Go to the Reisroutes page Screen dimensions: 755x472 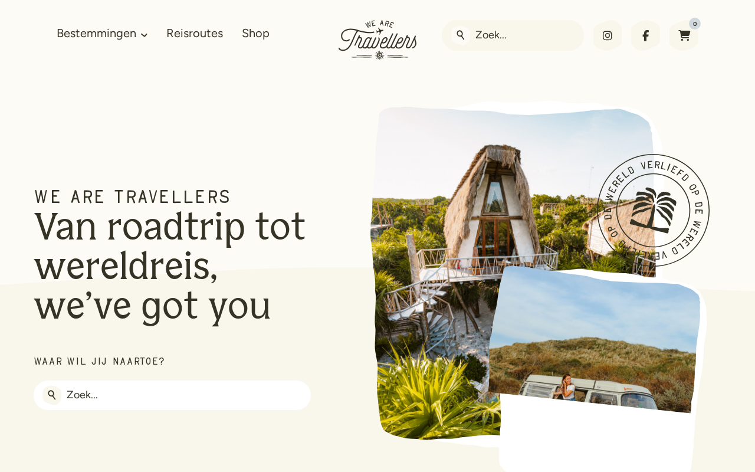[195, 34]
